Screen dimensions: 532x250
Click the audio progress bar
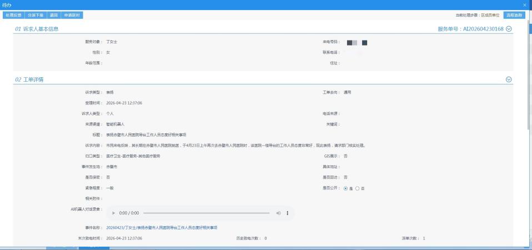pos(206,213)
